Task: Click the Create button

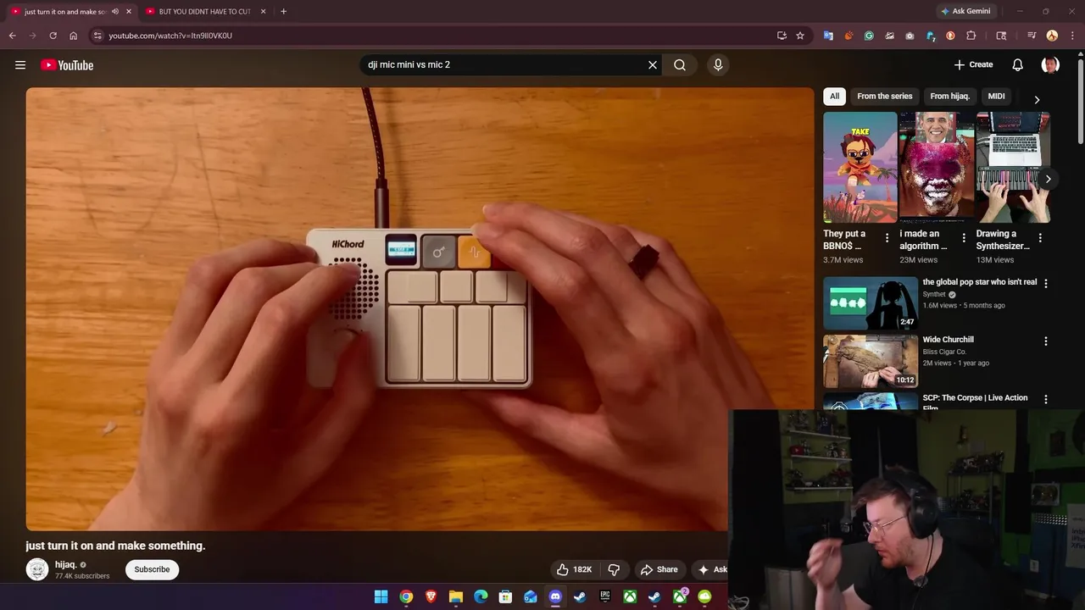Action: tap(973, 64)
